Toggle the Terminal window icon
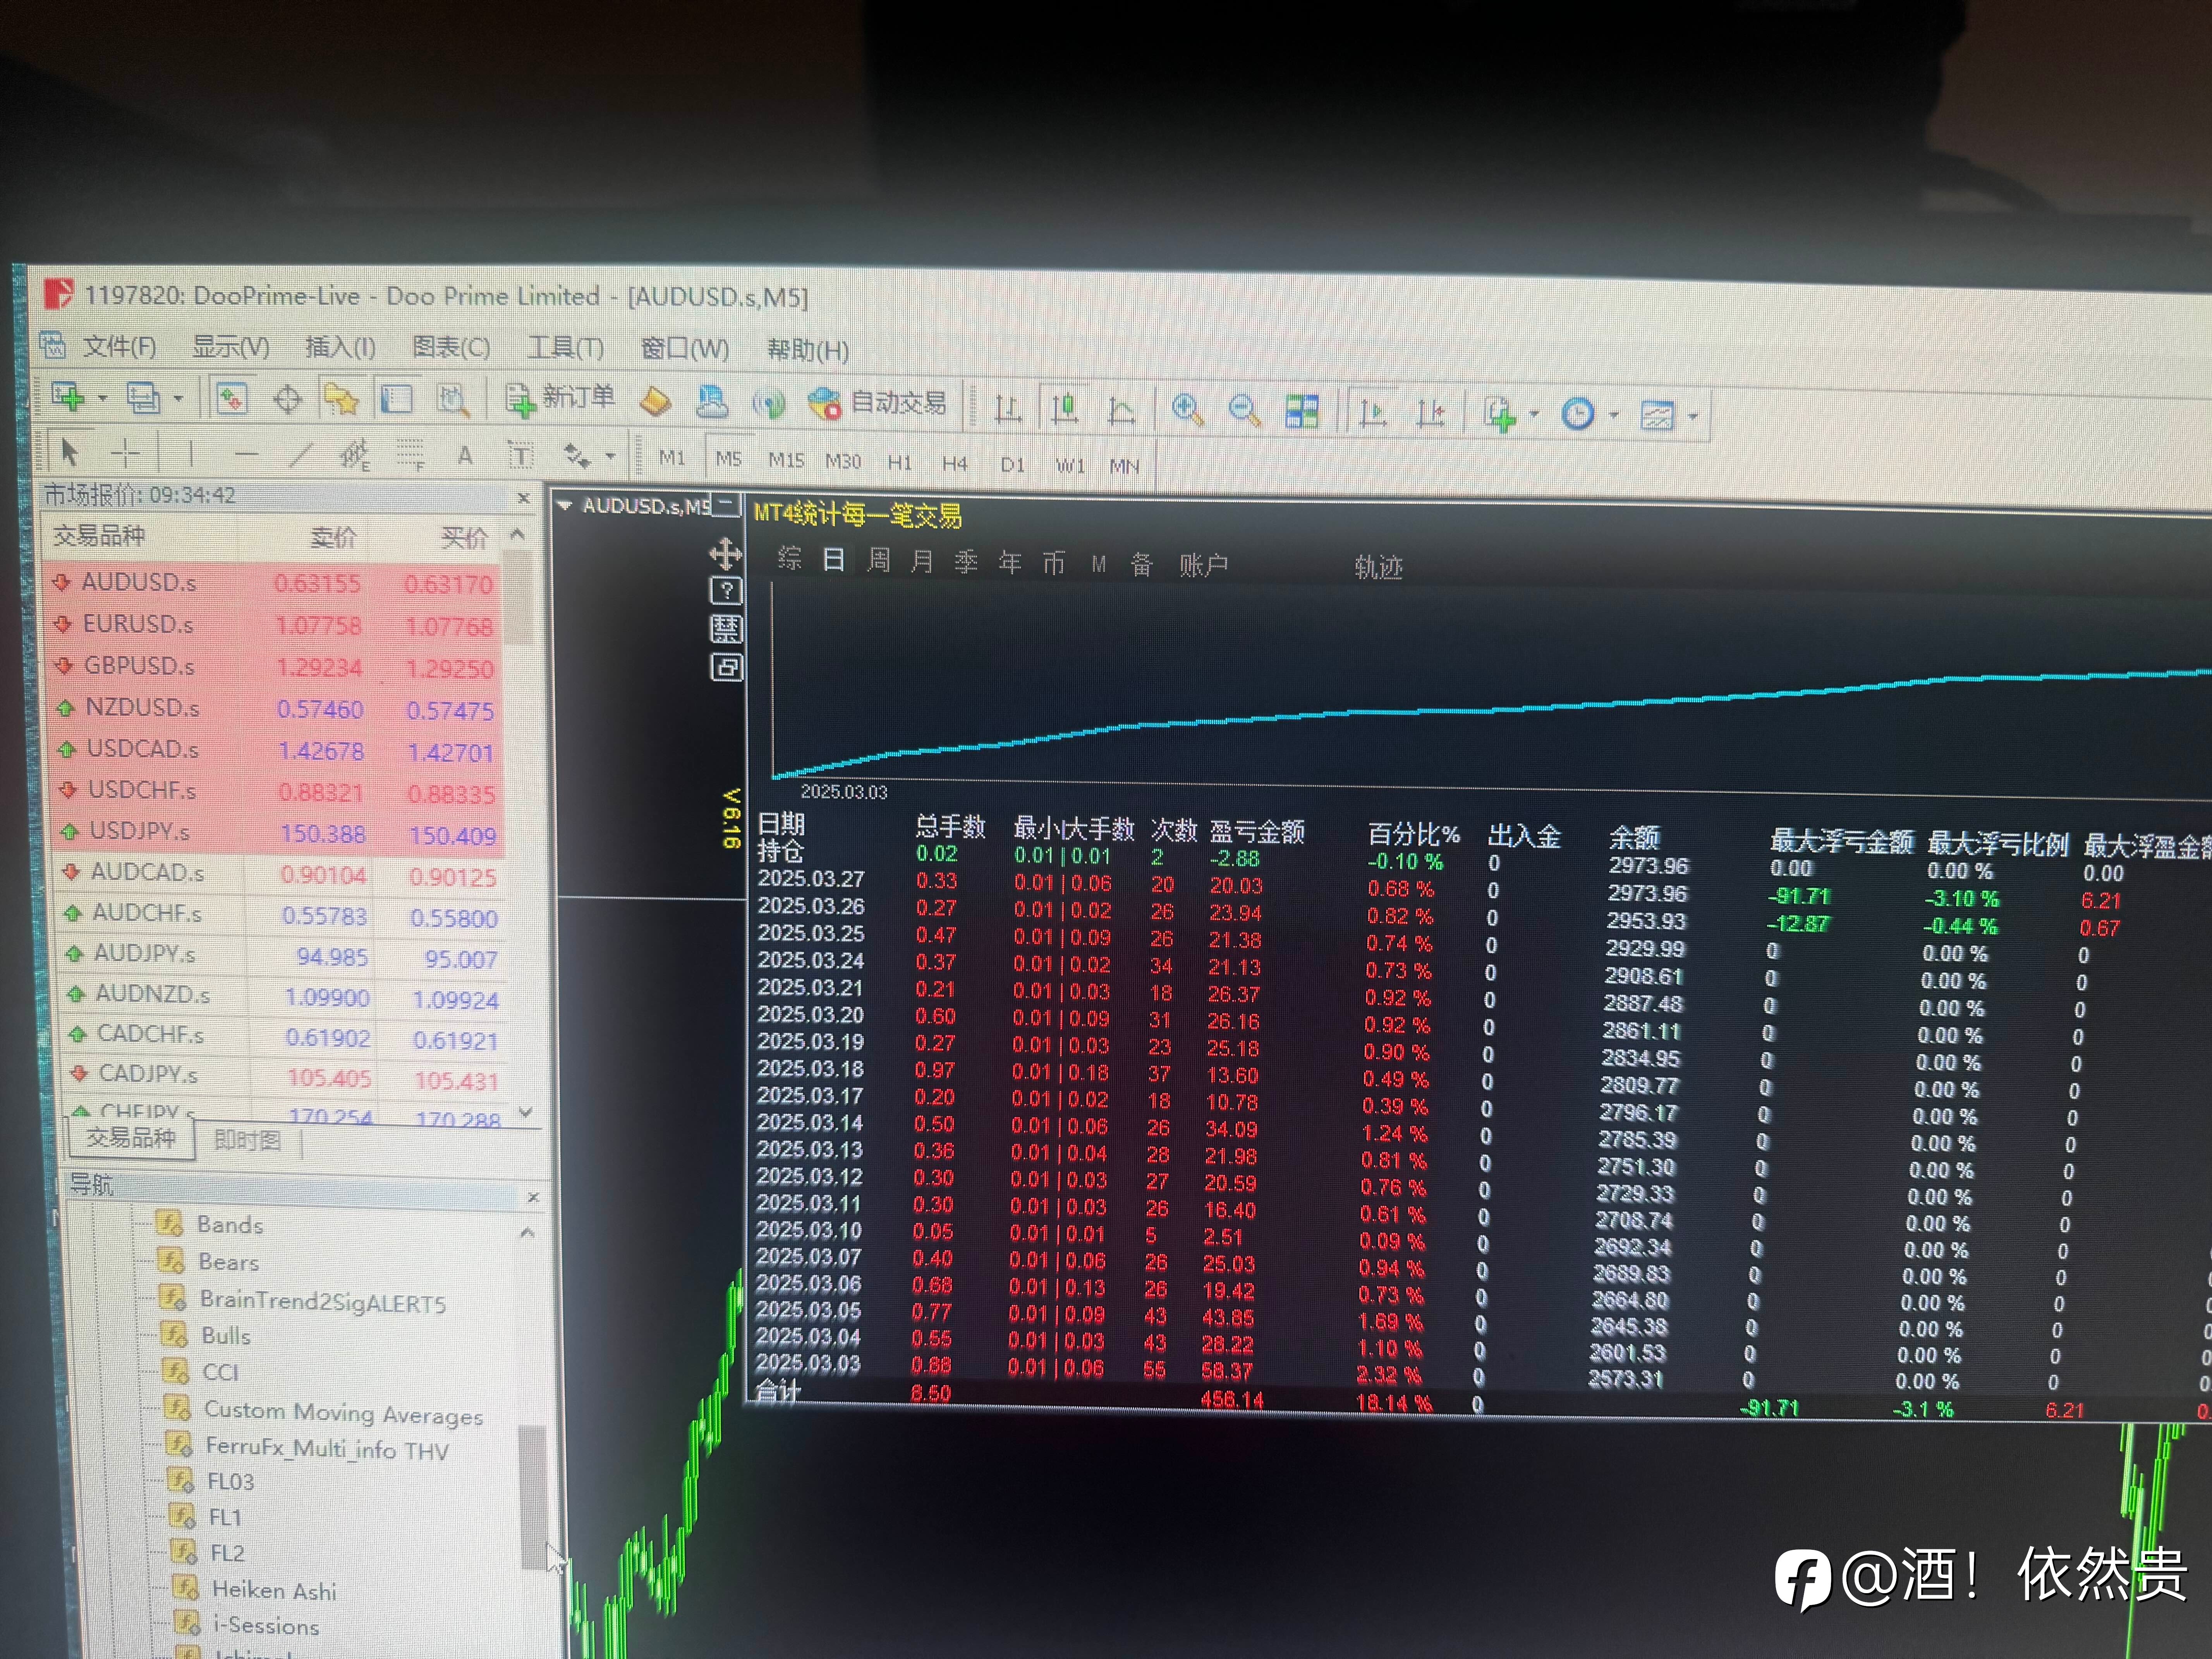 coord(396,400)
